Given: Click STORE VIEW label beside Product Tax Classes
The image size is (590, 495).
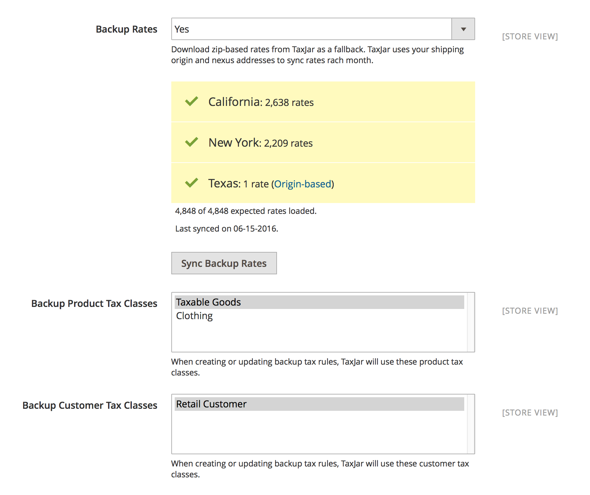Looking at the screenshot, I should tap(530, 311).
